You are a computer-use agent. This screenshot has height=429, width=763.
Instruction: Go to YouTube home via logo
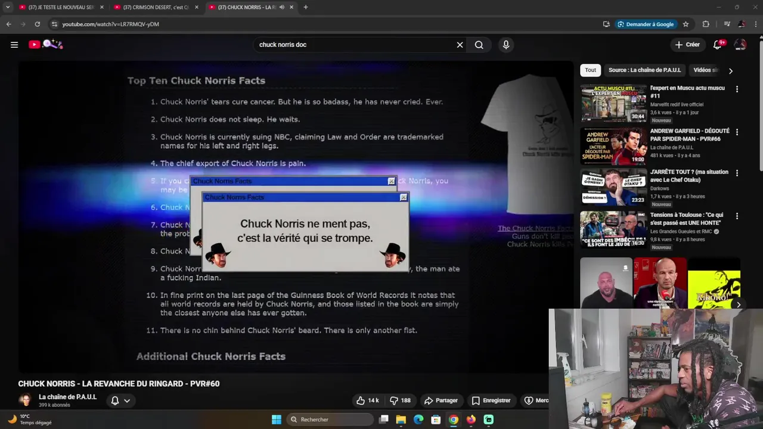(46, 44)
